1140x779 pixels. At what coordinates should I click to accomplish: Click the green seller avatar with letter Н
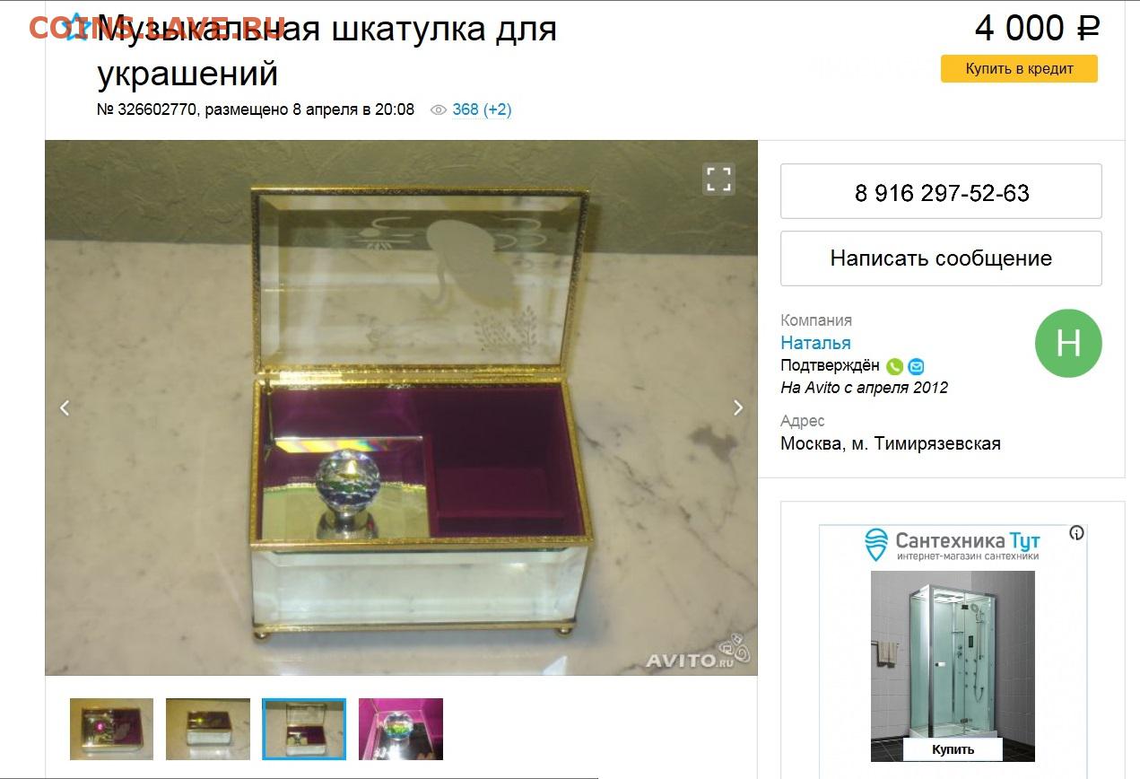click(1068, 343)
